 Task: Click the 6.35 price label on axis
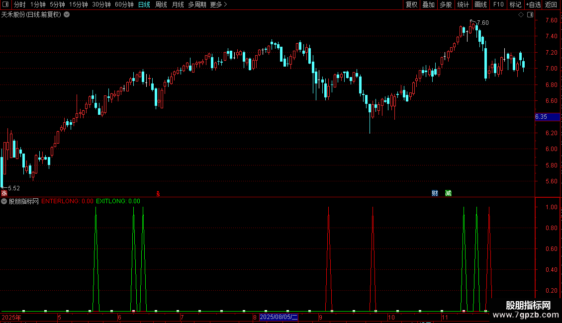coord(547,117)
